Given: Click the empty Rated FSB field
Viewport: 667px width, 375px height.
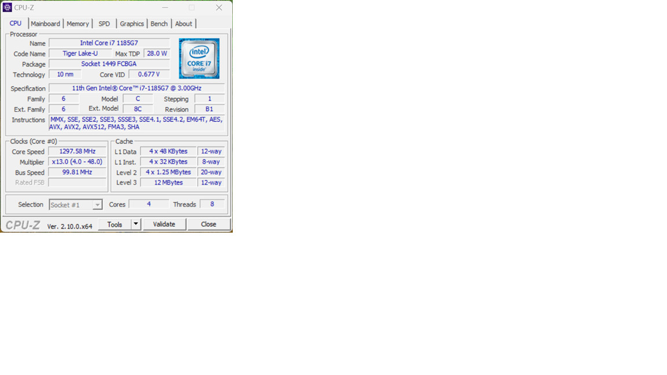Looking at the screenshot, I should [x=78, y=182].
